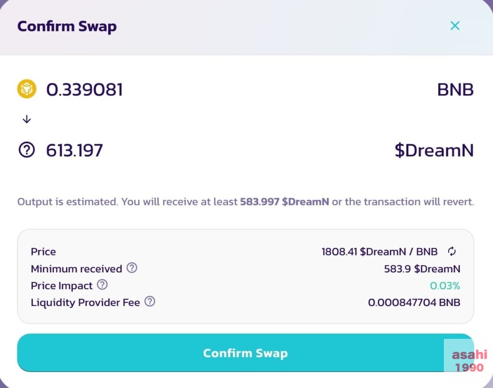The height and width of the screenshot is (388, 493).
Task: Click the 0.03% price impact value
Action: [x=445, y=286]
